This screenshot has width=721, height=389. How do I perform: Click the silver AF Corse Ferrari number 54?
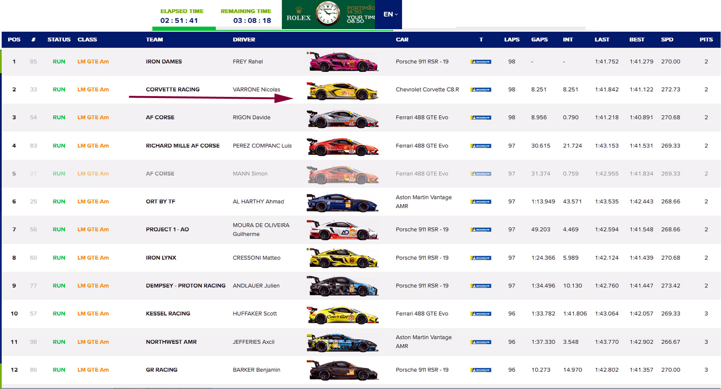[343, 118]
